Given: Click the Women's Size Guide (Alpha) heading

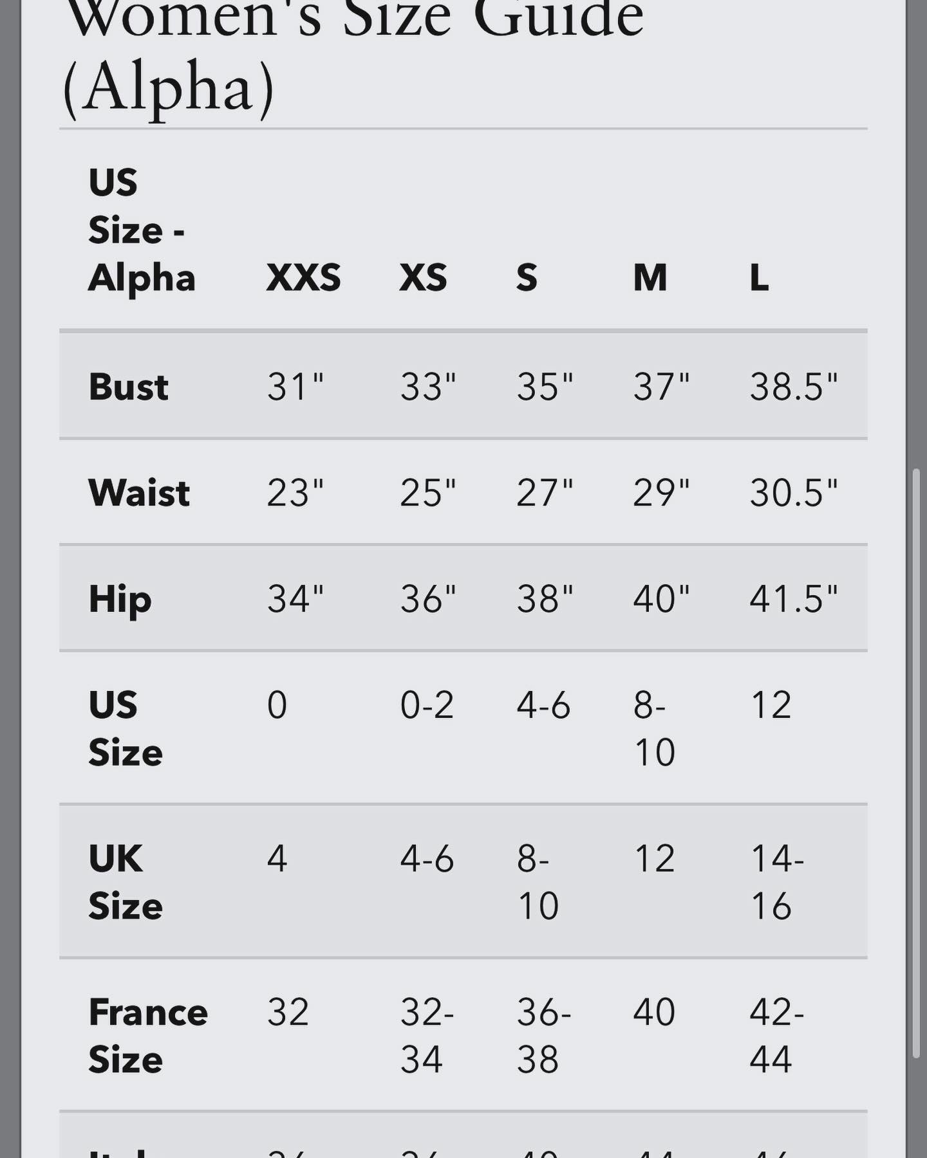Looking at the screenshot, I should click(353, 58).
